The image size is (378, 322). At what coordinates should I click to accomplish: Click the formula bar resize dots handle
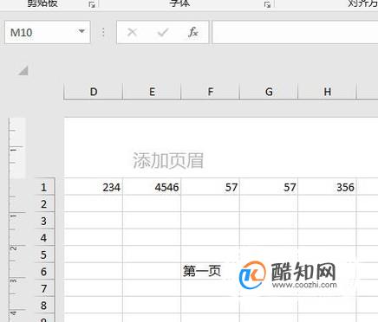click(103, 32)
